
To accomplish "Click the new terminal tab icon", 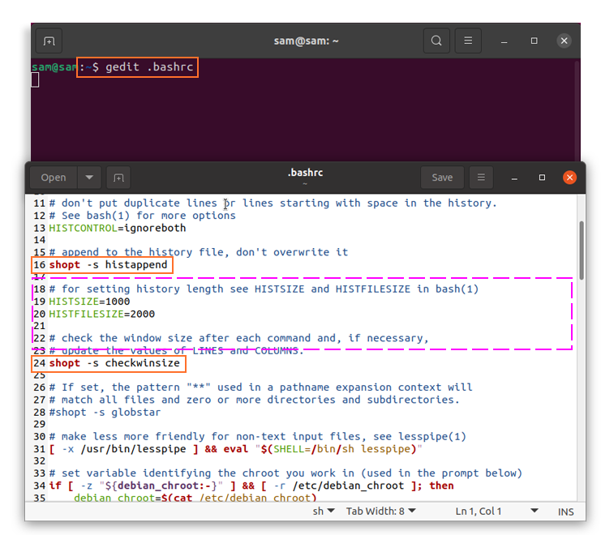I will tap(49, 41).
